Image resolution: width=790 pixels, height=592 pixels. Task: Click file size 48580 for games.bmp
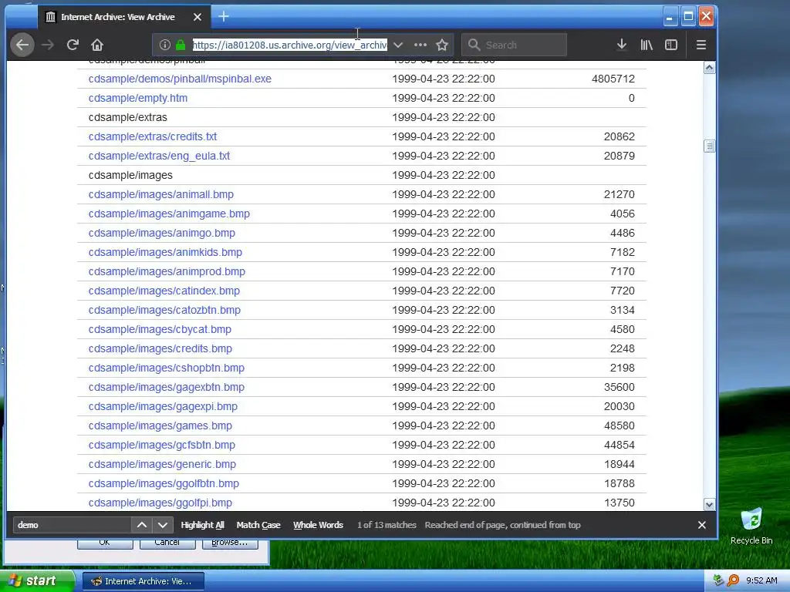(620, 425)
